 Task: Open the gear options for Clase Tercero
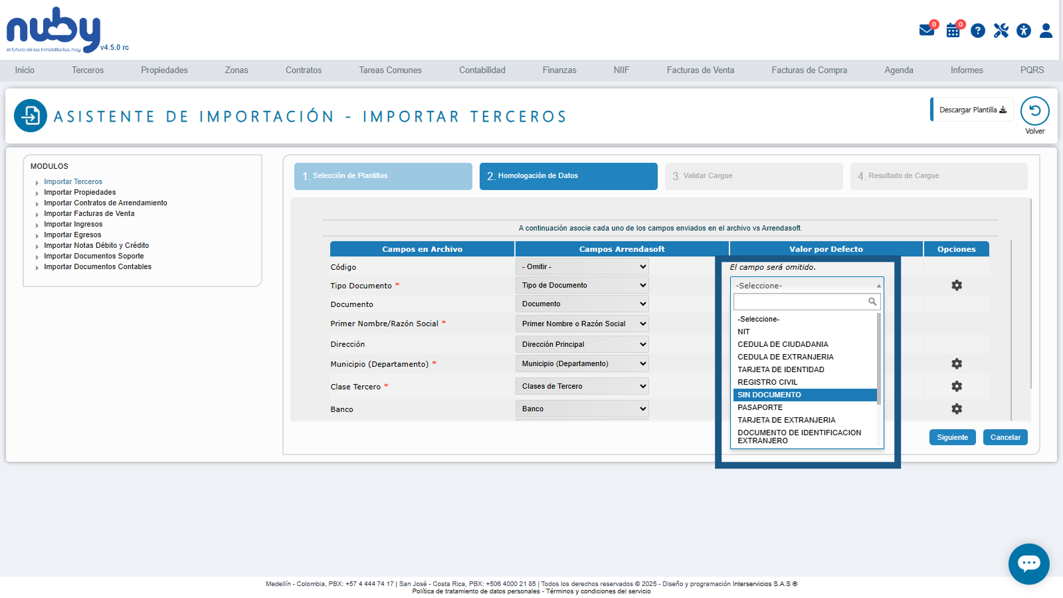point(957,386)
